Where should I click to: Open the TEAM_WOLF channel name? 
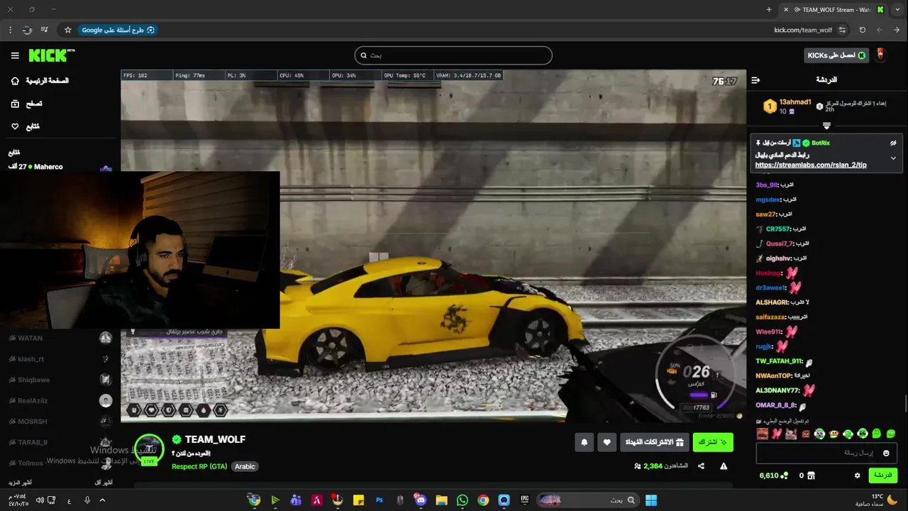(215, 439)
